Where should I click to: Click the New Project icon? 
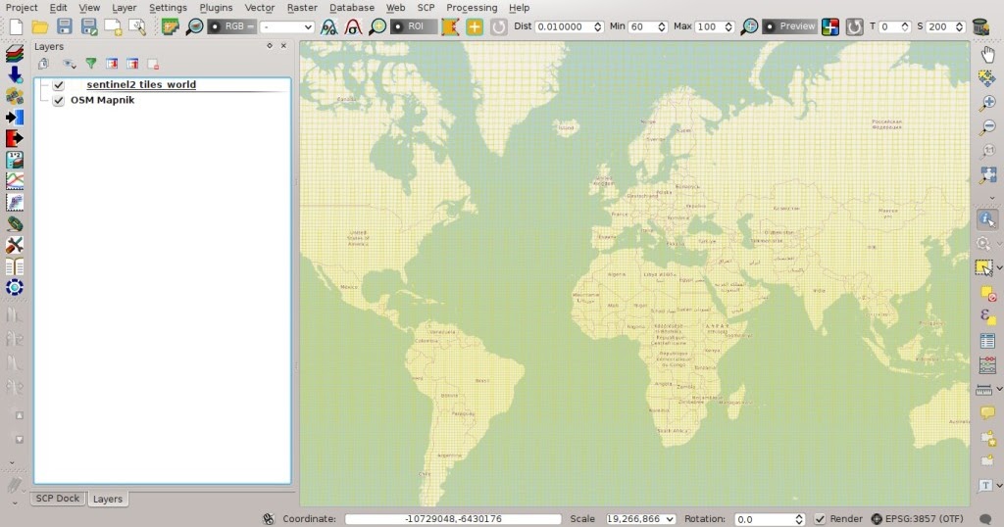click(x=16, y=26)
